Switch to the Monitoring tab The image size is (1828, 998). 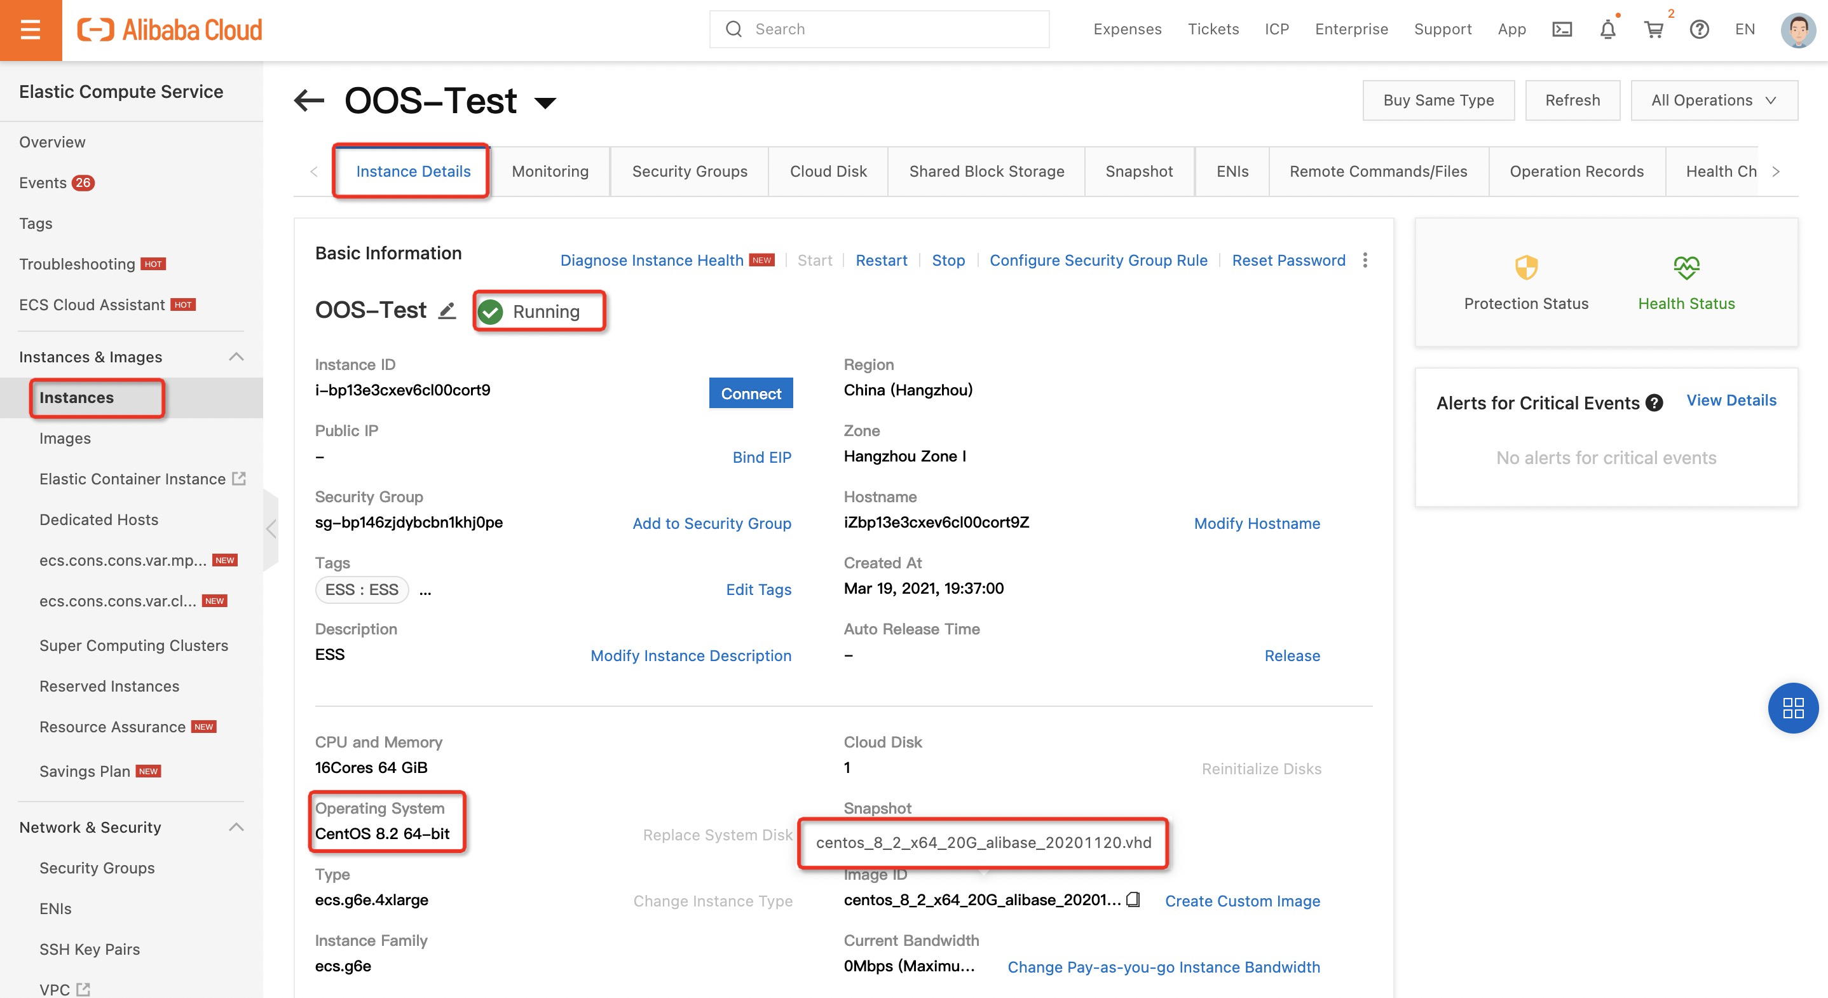pyautogui.click(x=550, y=171)
